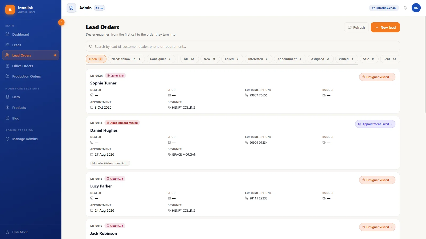Click the Live status badge

[x=99, y=8]
